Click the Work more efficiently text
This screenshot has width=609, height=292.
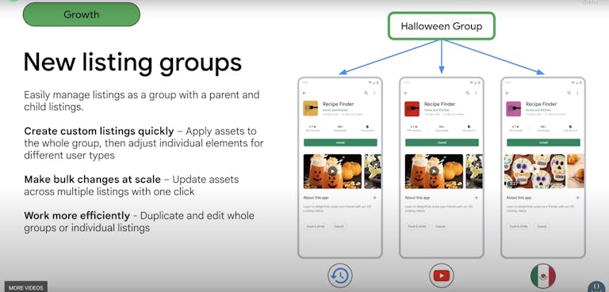(77, 215)
